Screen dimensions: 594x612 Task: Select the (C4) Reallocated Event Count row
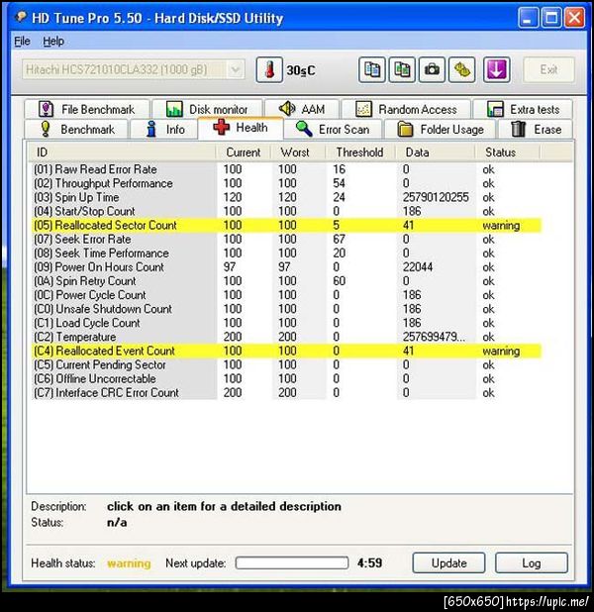[287, 351]
